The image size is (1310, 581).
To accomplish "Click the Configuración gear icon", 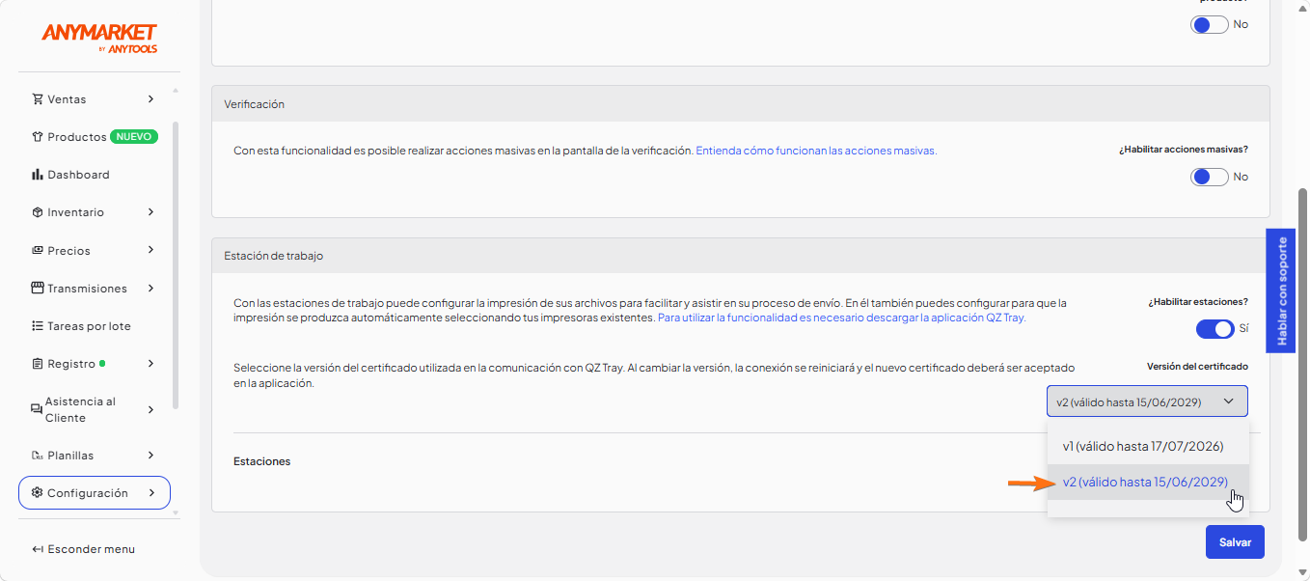I will click(38, 493).
